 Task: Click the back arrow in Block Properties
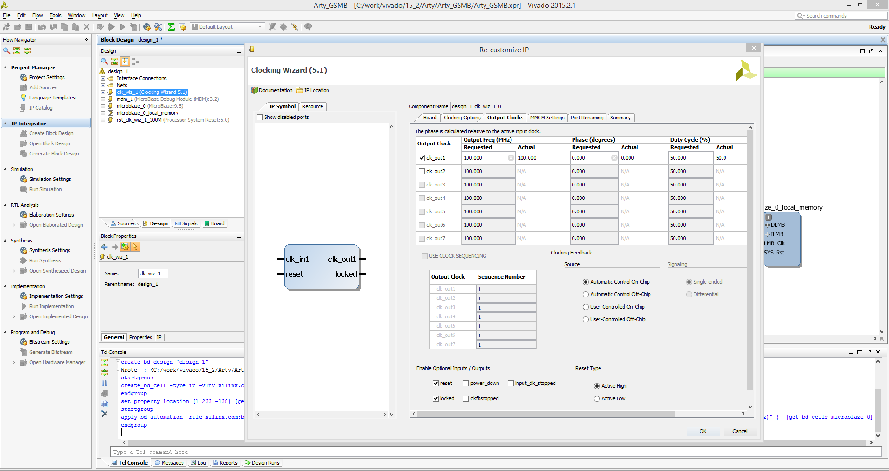[104, 247]
